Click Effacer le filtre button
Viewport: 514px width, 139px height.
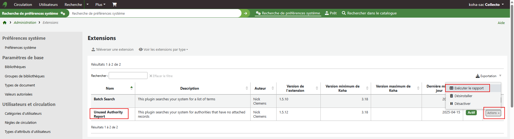click(x=161, y=76)
